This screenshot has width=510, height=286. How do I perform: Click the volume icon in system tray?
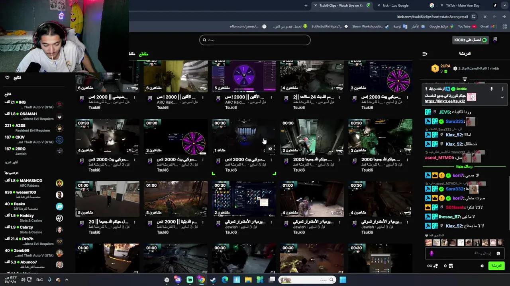(x=22, y=280)
